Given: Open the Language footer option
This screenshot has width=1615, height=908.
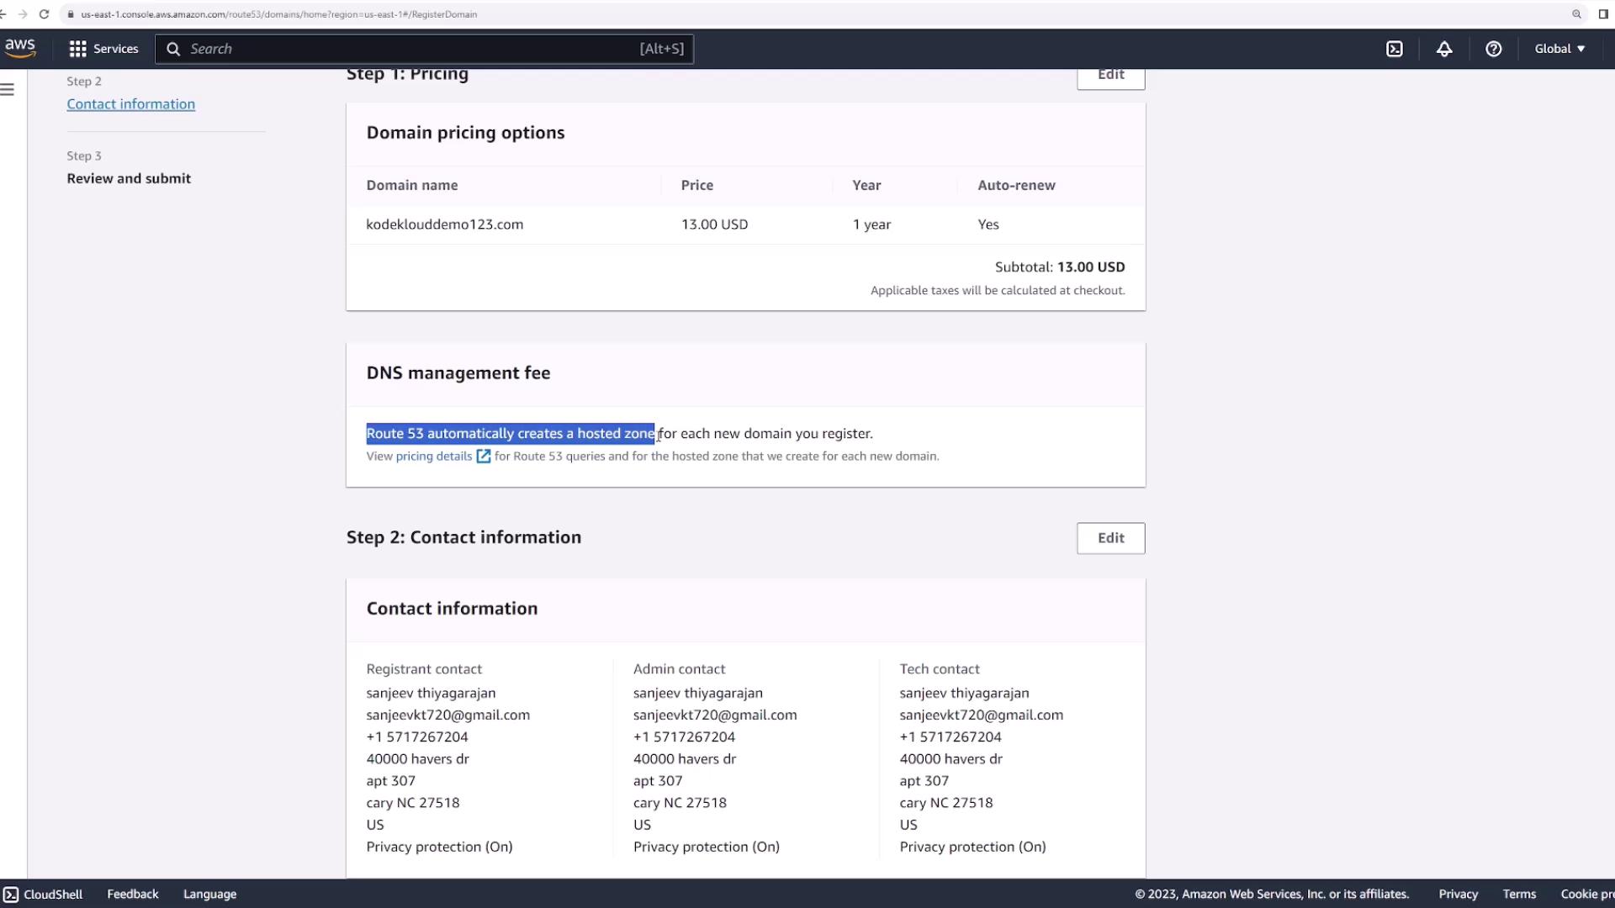Looking at the screenshot, I should pos(209,894).
